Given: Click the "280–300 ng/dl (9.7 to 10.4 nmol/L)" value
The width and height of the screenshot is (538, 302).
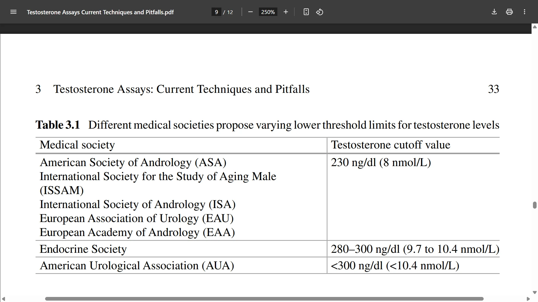Looking at the screenshot, I should coord(415,249).
